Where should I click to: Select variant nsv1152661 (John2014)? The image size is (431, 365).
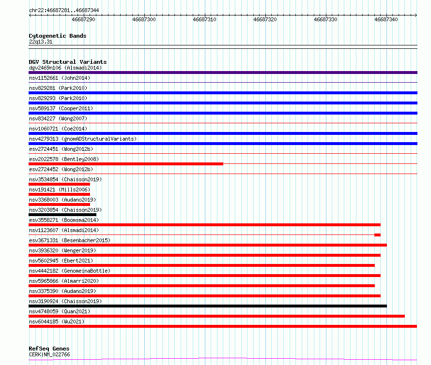tap(60, 78)
